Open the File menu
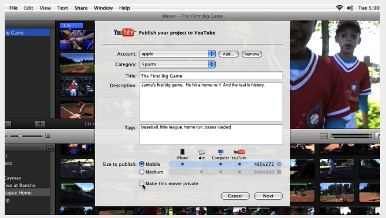This screenshot has height=218, width=386. click(13, 8)
